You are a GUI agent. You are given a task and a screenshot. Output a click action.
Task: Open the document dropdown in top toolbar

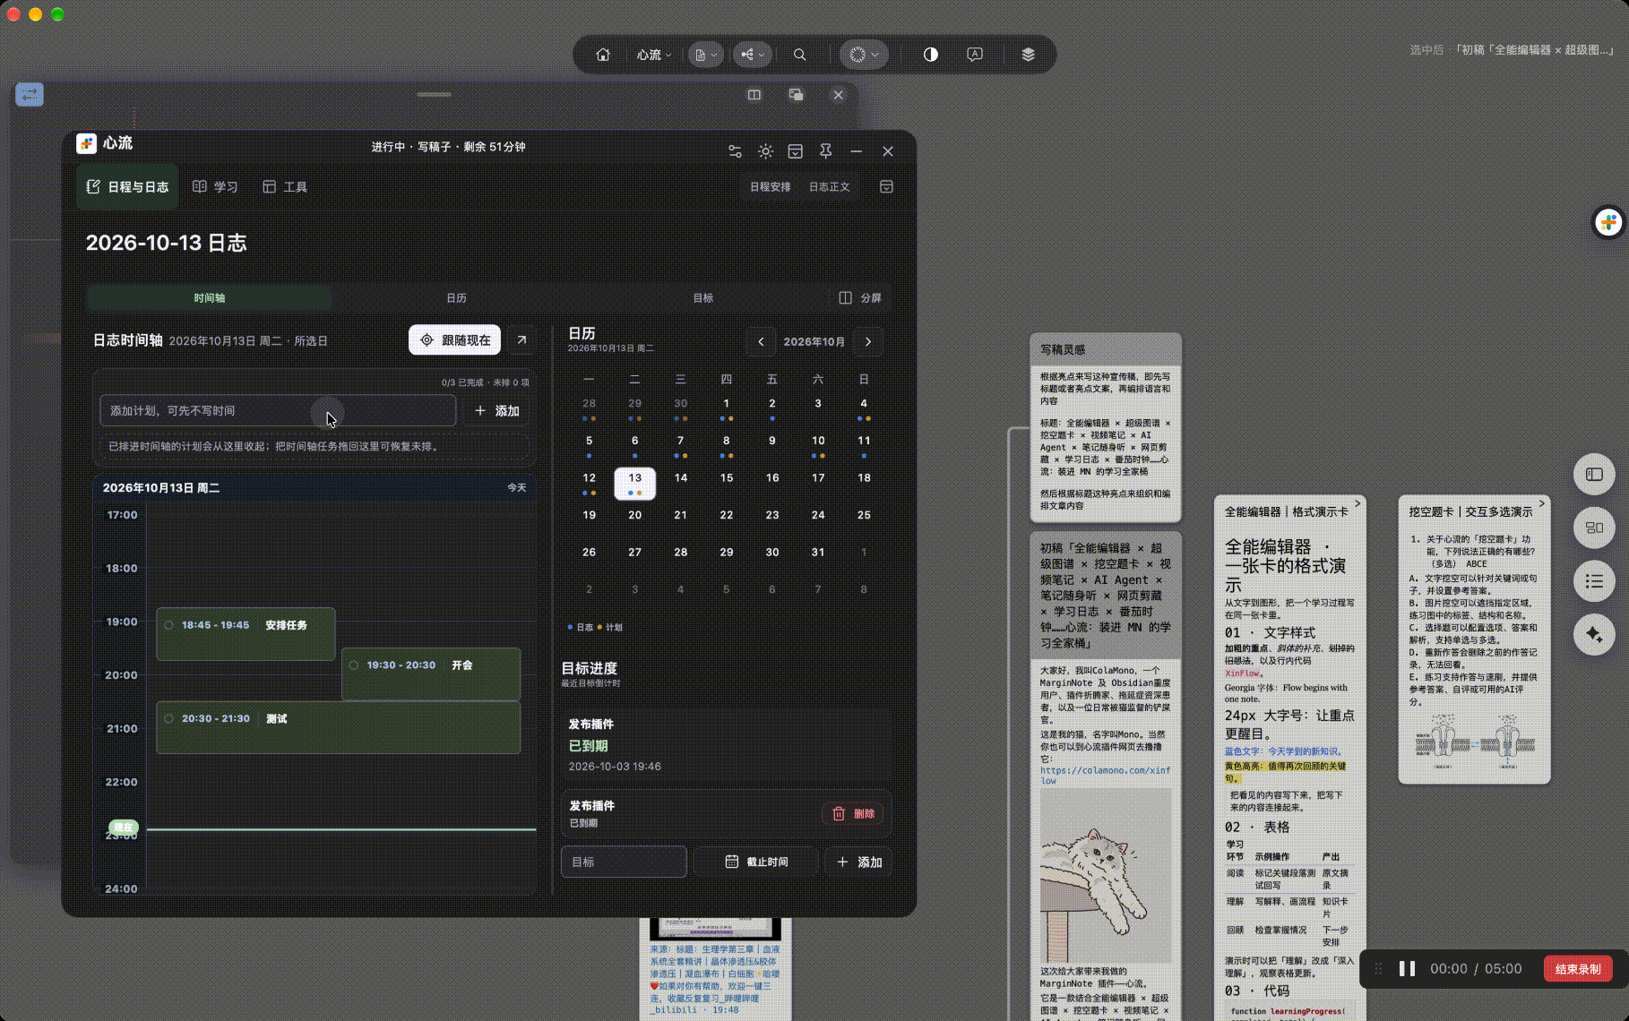point(706,55)
